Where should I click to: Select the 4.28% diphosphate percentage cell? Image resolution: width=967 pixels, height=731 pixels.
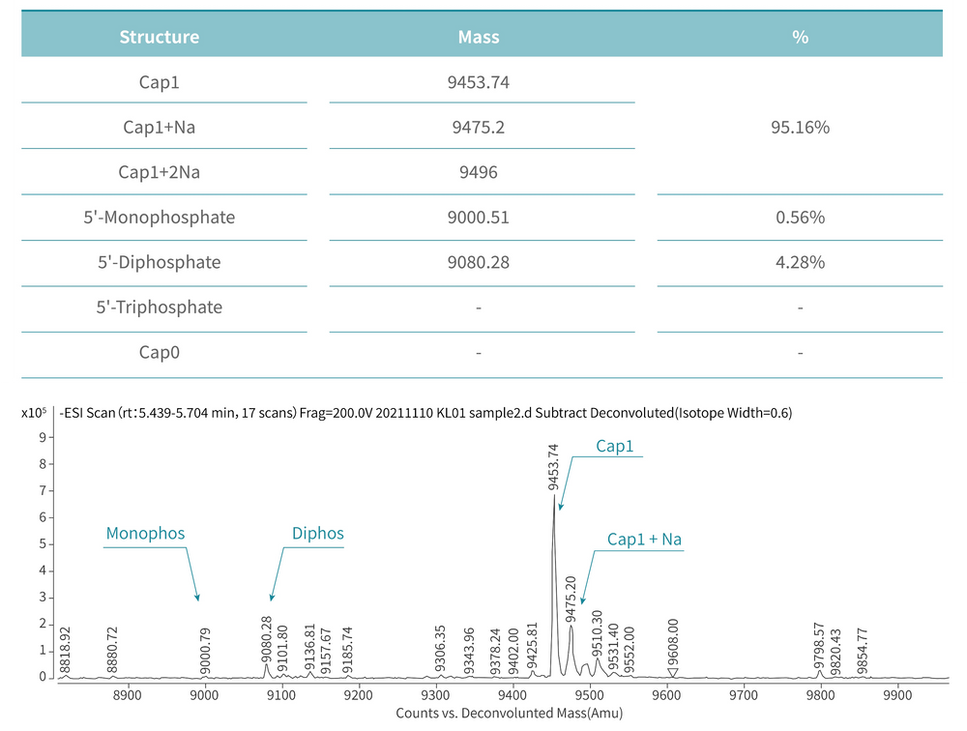(800, 263)
